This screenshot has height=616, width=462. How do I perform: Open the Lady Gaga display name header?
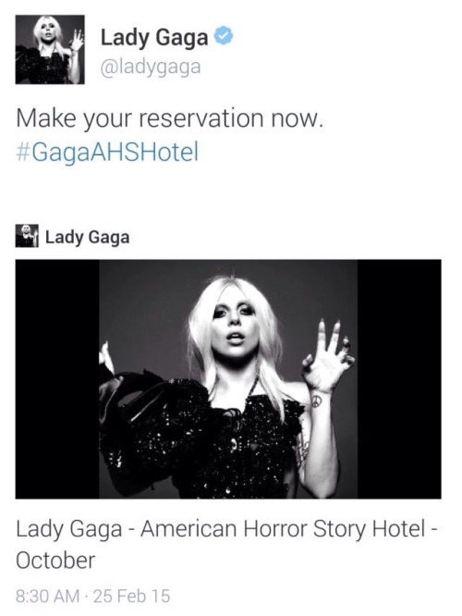(x=154, y=38)
